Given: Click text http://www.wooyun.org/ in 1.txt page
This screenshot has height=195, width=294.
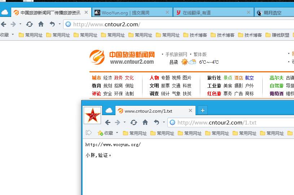Looking at the screenshot, I should [x=113, y=145].
